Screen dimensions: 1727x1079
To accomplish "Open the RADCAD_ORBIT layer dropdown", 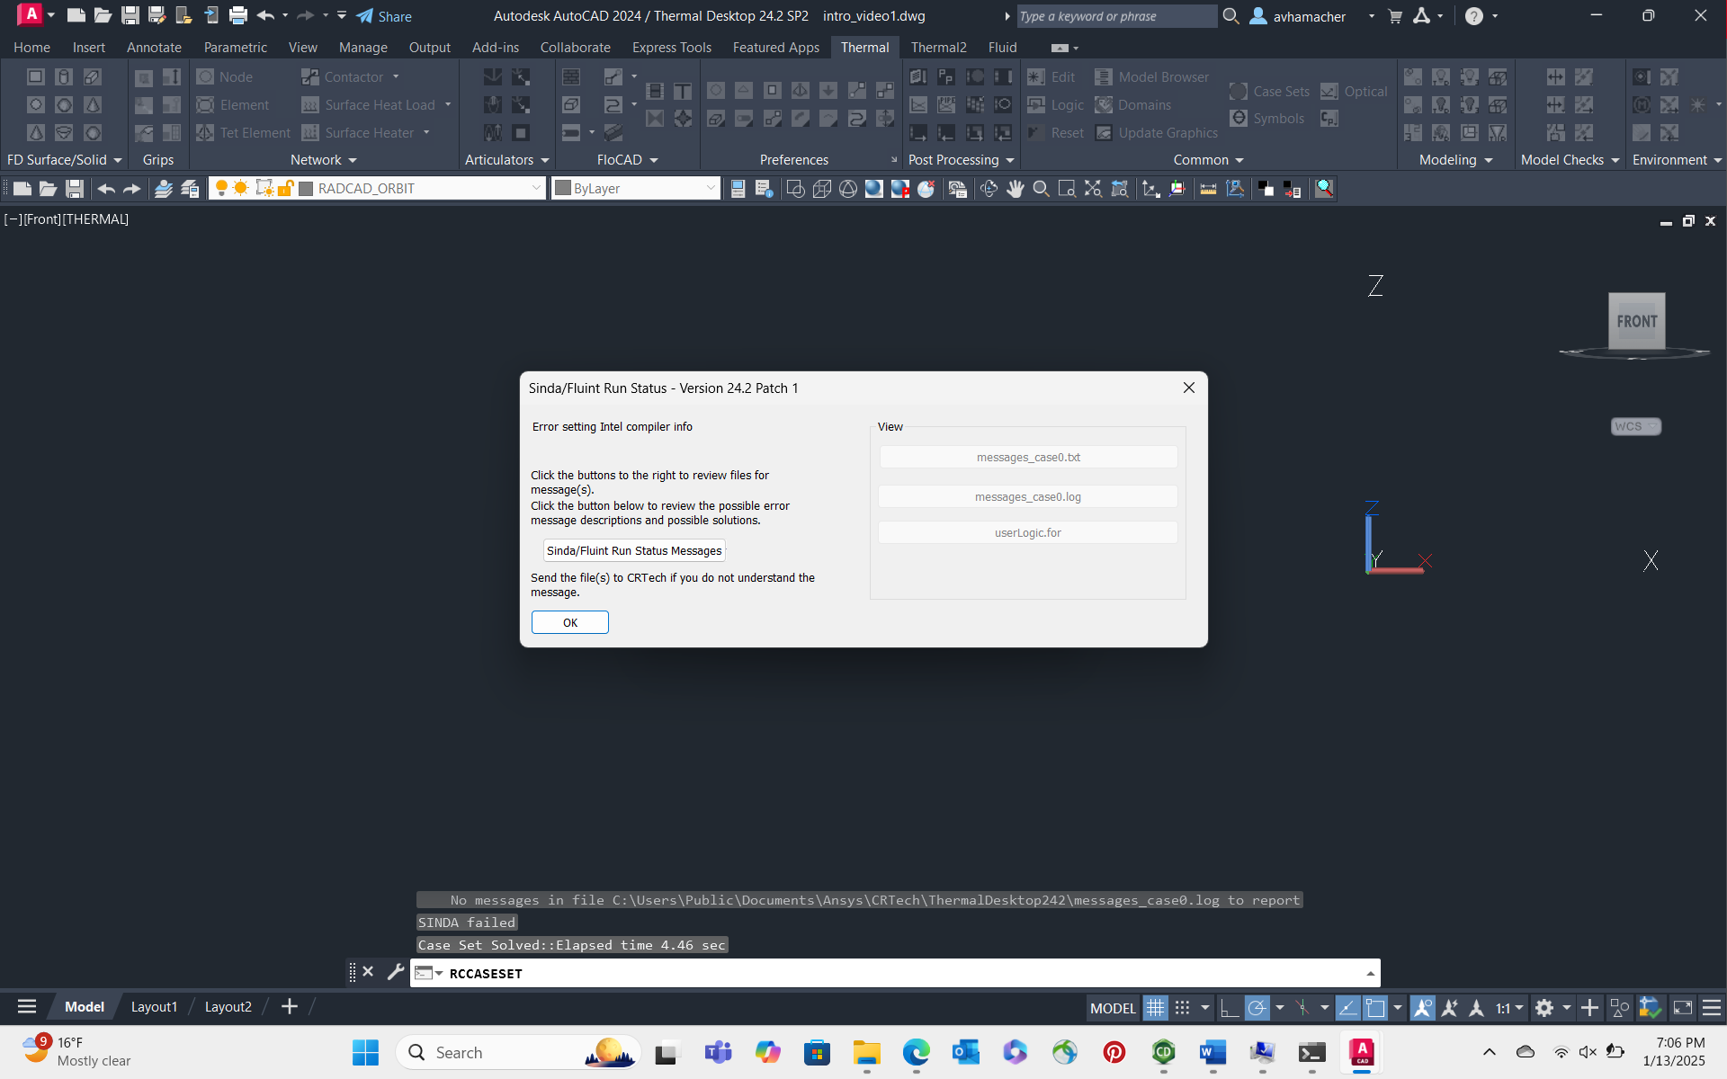I will (536, 188).
